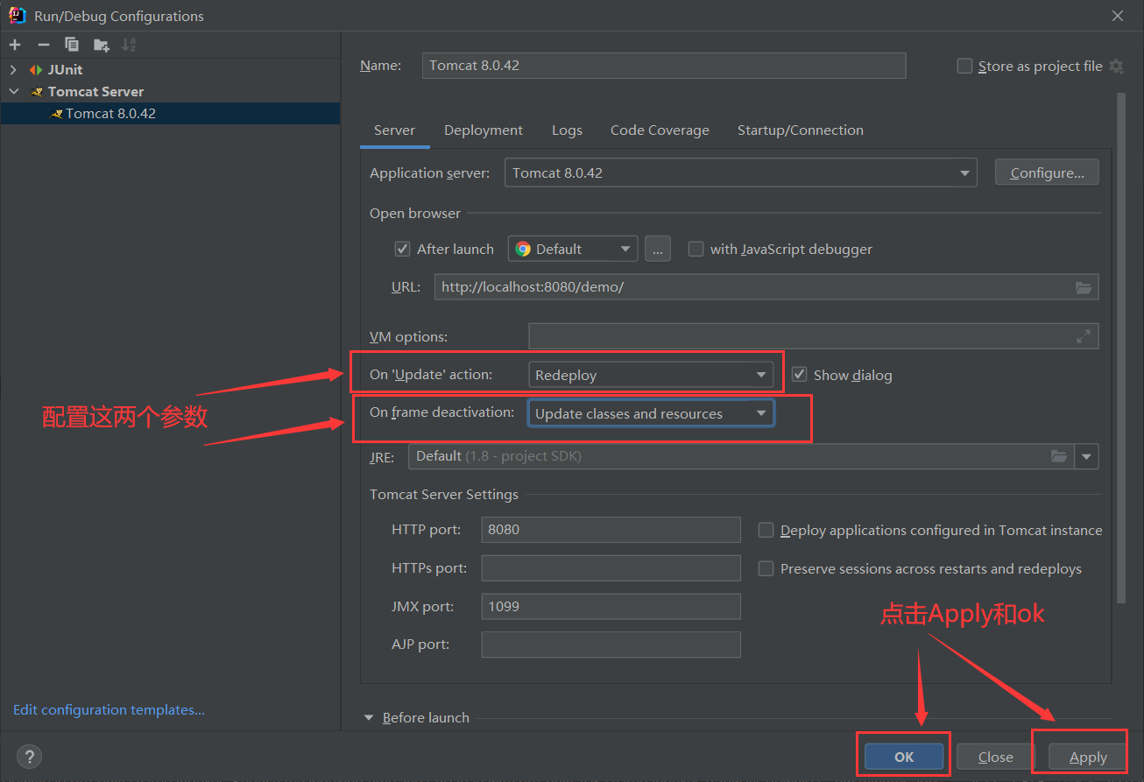Viewport: 1144px width, 782px height.
Task: Sort configurations alphabetically icon
Action: [129, 45]
